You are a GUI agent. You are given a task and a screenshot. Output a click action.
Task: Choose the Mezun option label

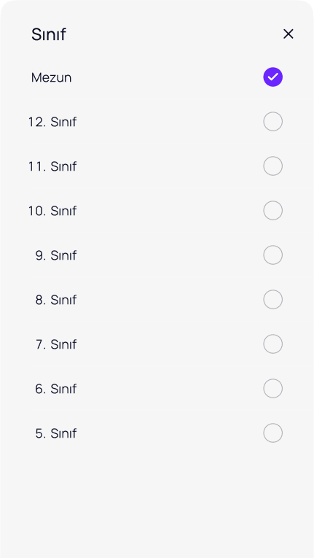click(51, 77)
